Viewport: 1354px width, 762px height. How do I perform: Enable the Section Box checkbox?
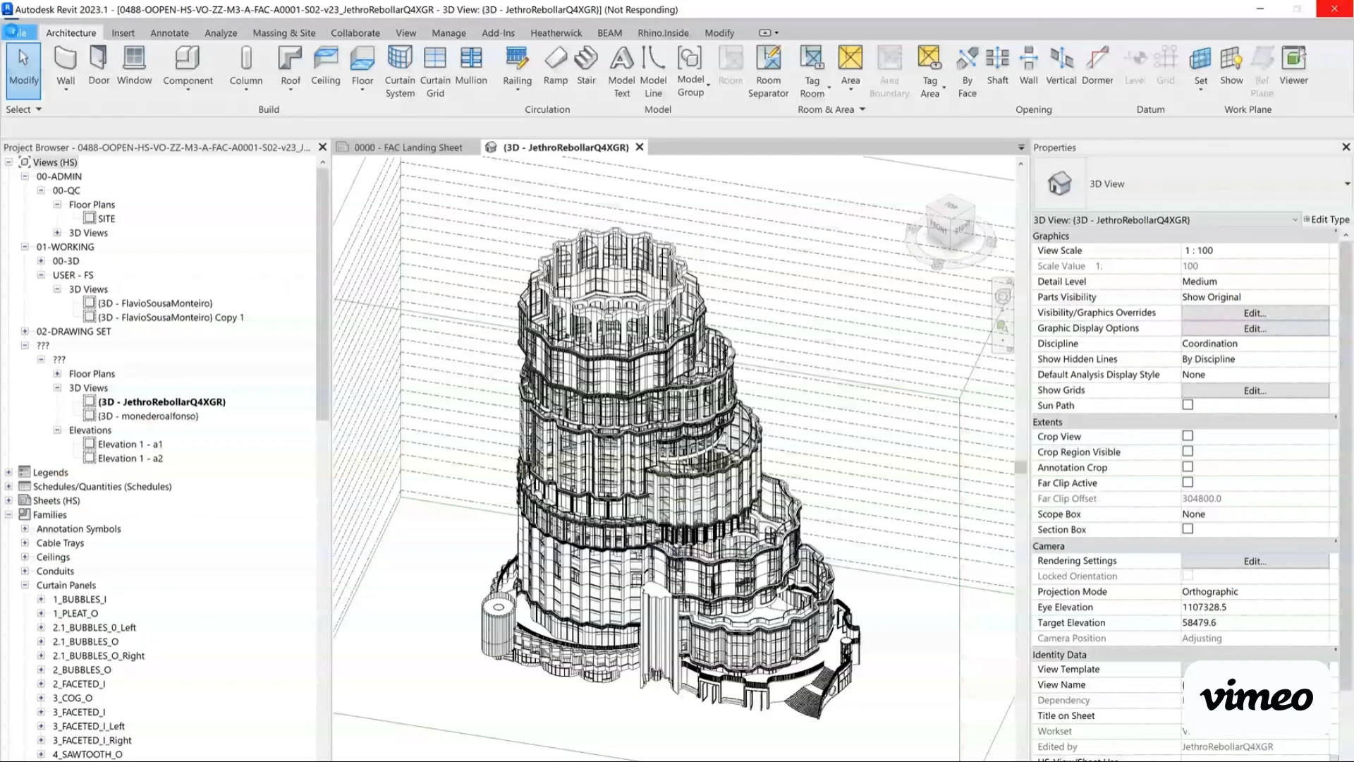[x=1188, y=529]
